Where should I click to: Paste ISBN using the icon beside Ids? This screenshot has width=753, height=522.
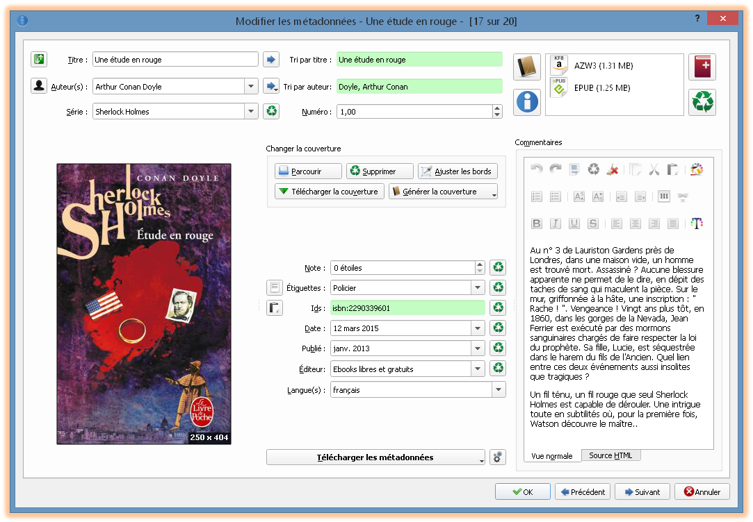click(275, 308)
